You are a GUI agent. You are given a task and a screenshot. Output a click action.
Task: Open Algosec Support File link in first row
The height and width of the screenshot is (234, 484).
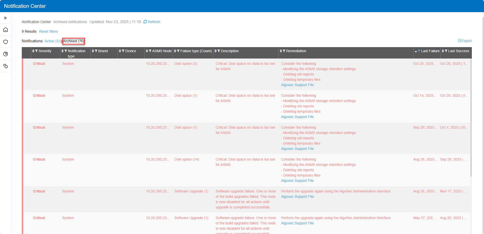(x=297, y=85)
